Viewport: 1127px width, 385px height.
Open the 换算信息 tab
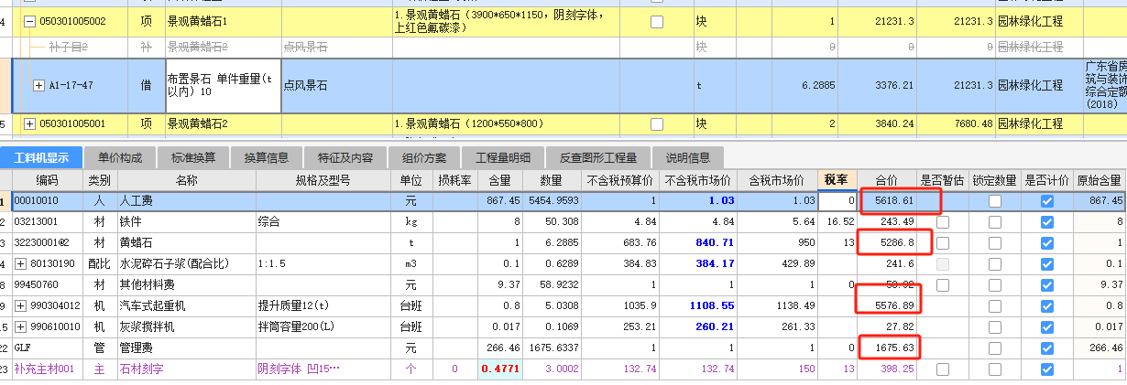coord(266,157)
